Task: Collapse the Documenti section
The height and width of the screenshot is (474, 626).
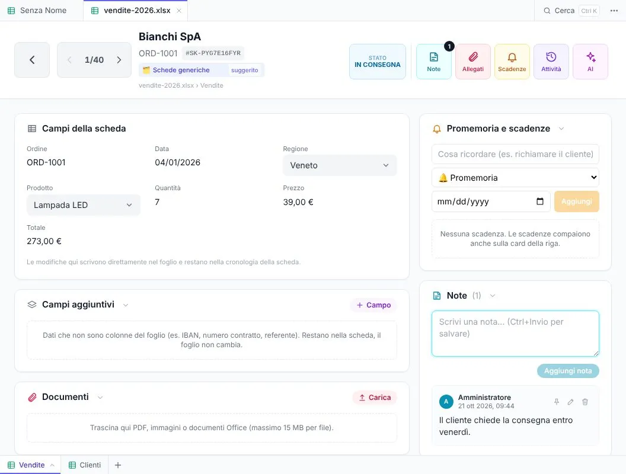Action: (100, 398)
